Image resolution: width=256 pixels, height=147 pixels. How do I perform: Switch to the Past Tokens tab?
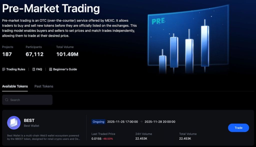(x=44, y=86)
